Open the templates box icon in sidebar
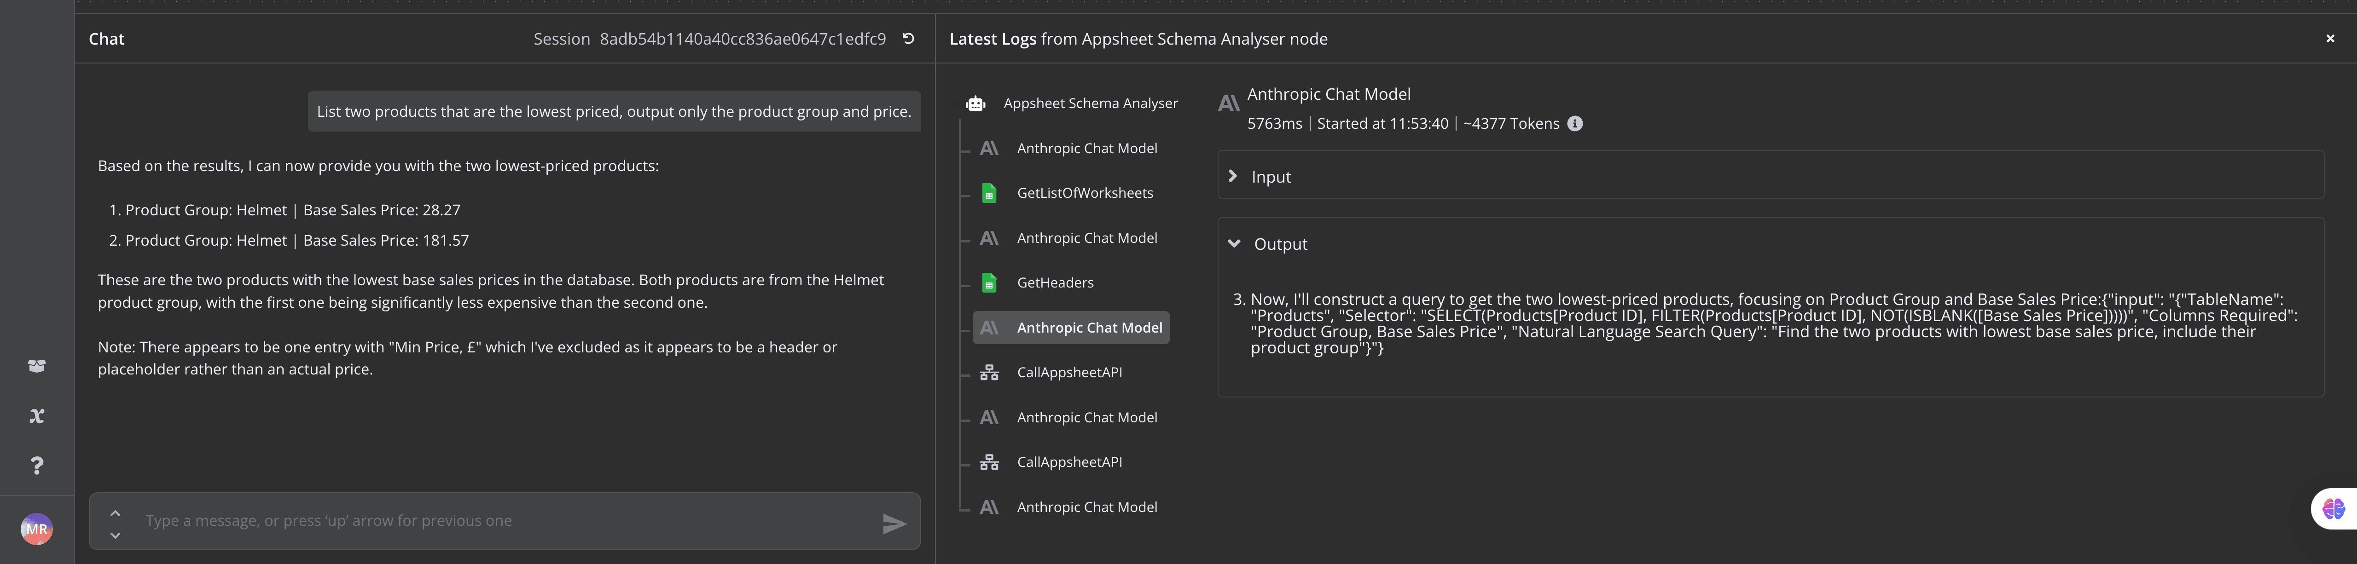This screenshot has width=2357, height=564. click(37, 366)
